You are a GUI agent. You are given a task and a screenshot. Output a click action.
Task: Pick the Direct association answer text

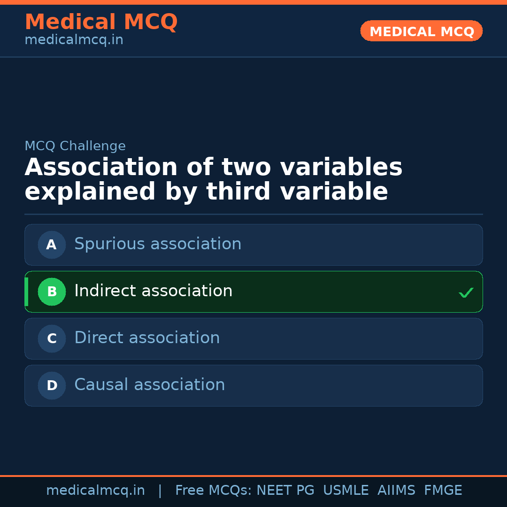(x=147, y=338)
